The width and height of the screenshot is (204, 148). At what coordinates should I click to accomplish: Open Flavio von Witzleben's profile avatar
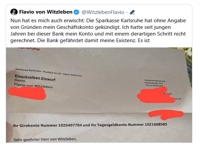14,12
